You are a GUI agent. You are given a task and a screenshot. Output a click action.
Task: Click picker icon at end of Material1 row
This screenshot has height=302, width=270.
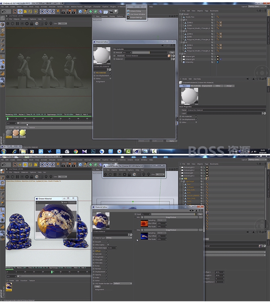(174, 55)
